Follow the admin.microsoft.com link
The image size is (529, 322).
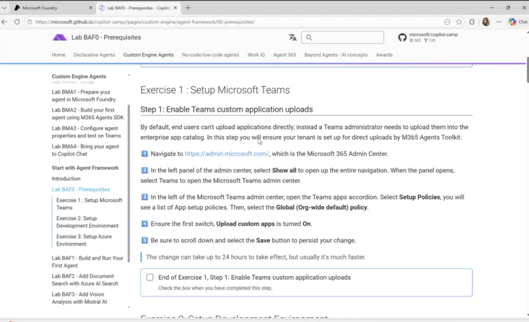pos(226,154)
